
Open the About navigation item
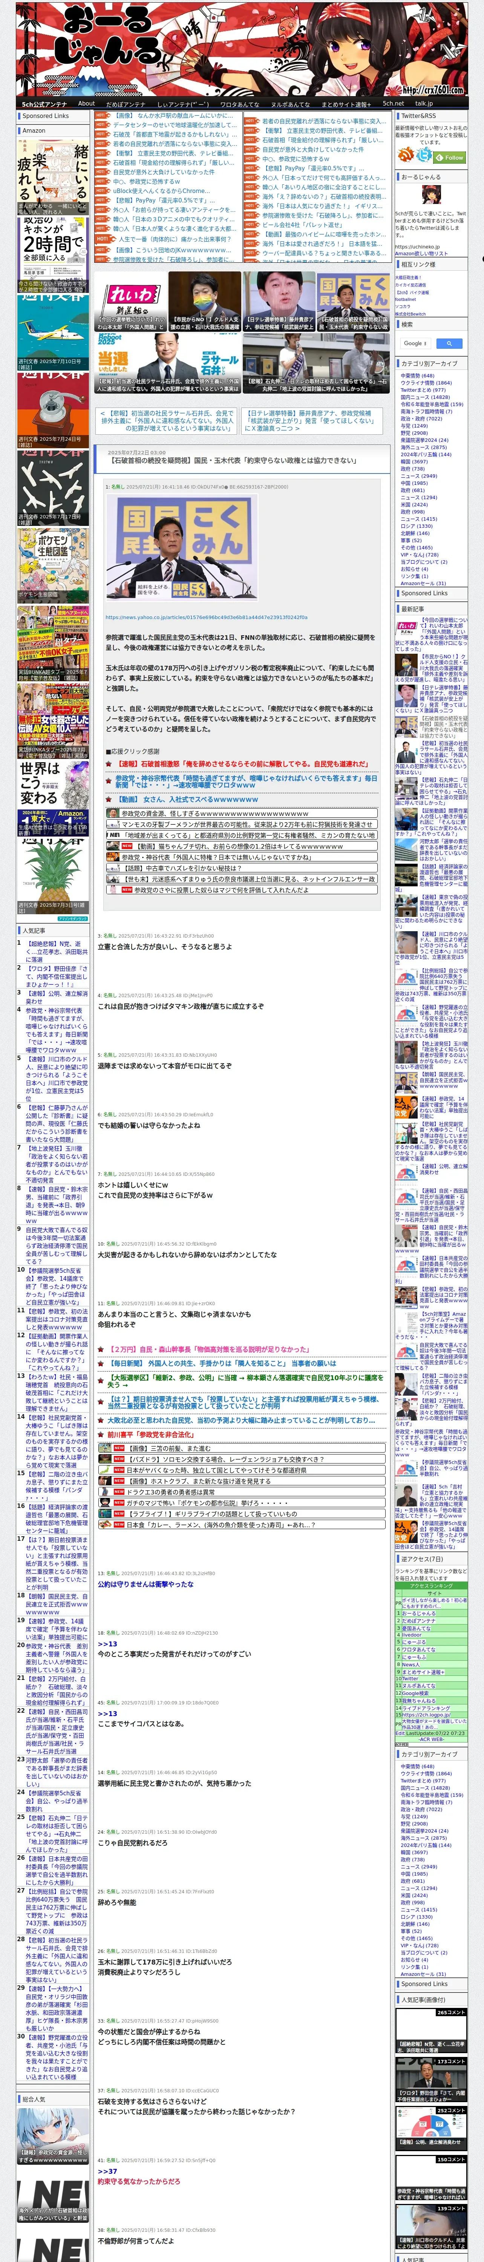86,104
